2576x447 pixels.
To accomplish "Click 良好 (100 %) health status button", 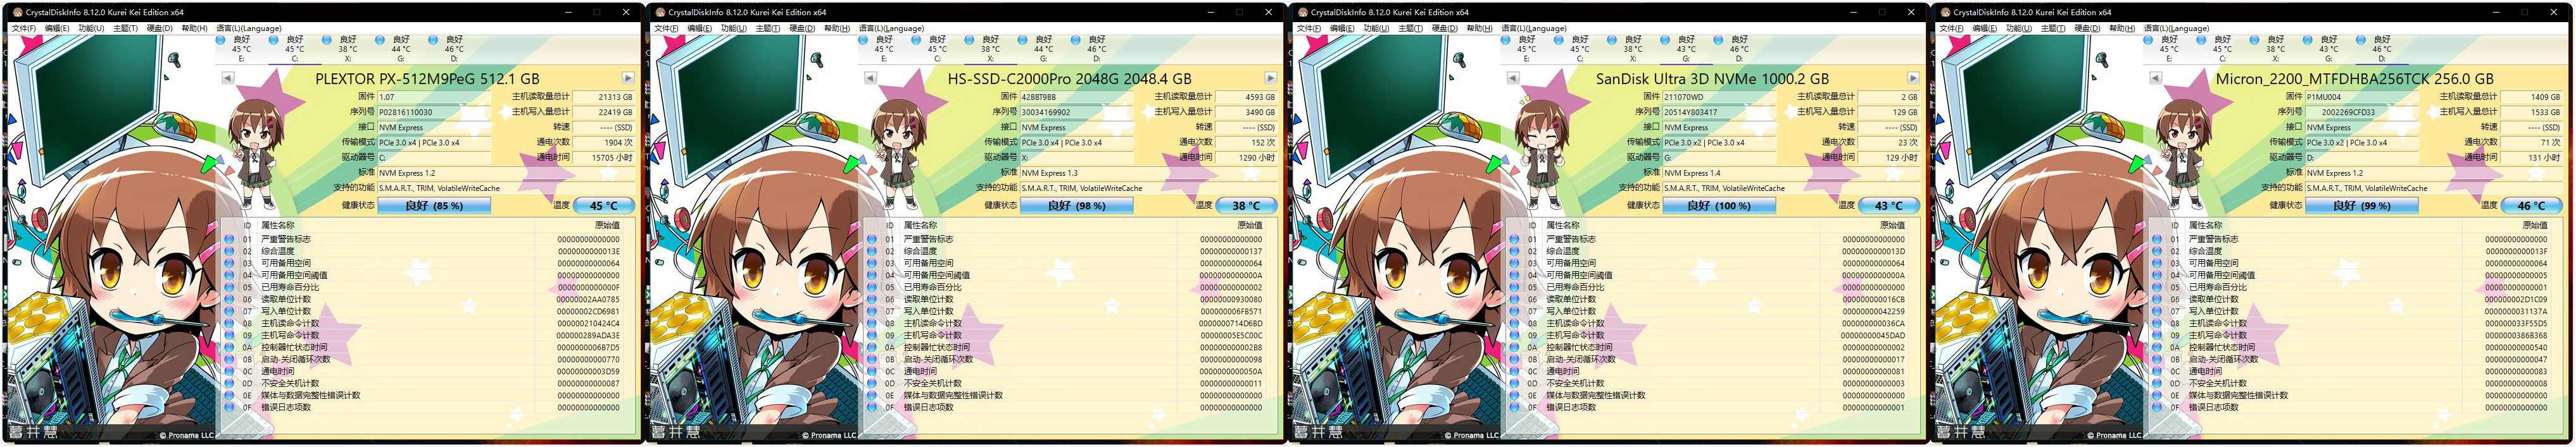I will (x=1719, y=205).
